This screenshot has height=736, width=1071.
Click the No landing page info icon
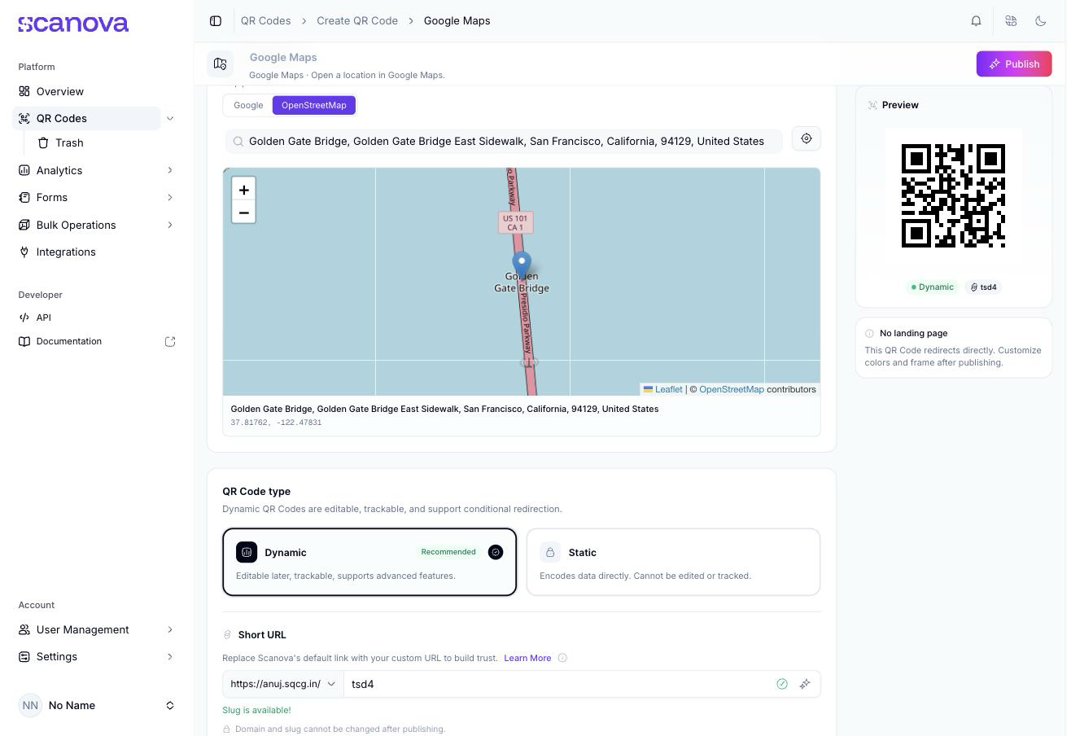869,333
